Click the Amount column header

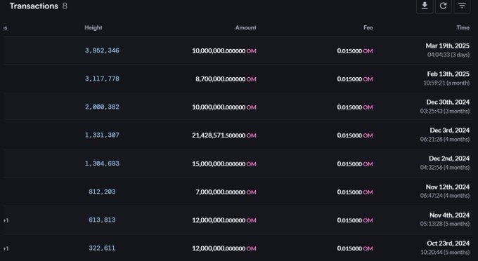click(246, 27)
